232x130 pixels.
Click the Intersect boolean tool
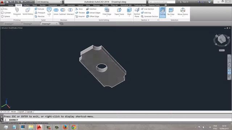pos(70,12)
